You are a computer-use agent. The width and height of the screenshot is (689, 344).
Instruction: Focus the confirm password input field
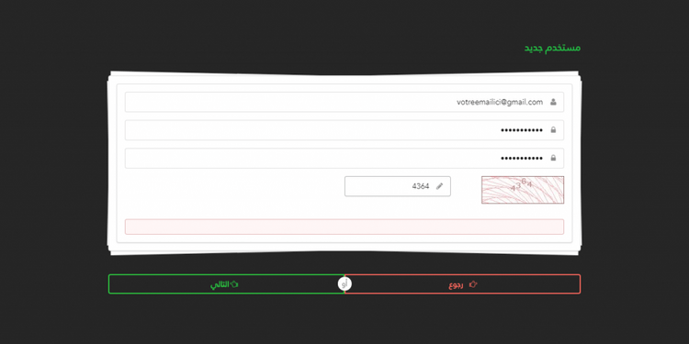click(344, 158)
